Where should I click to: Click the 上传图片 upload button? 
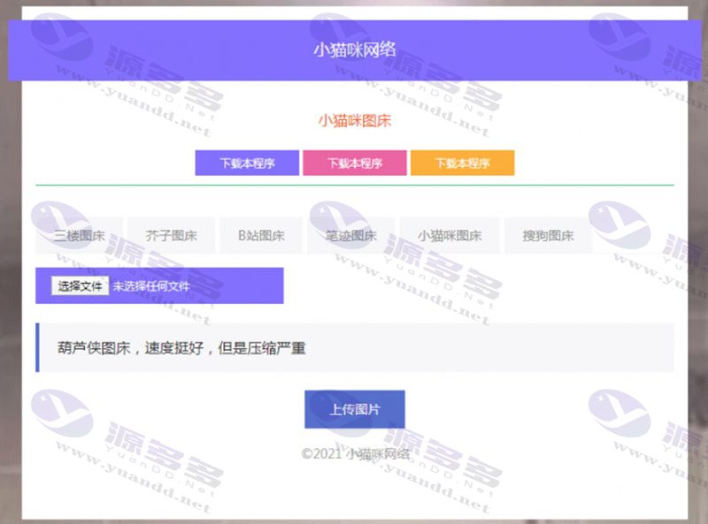355,409
